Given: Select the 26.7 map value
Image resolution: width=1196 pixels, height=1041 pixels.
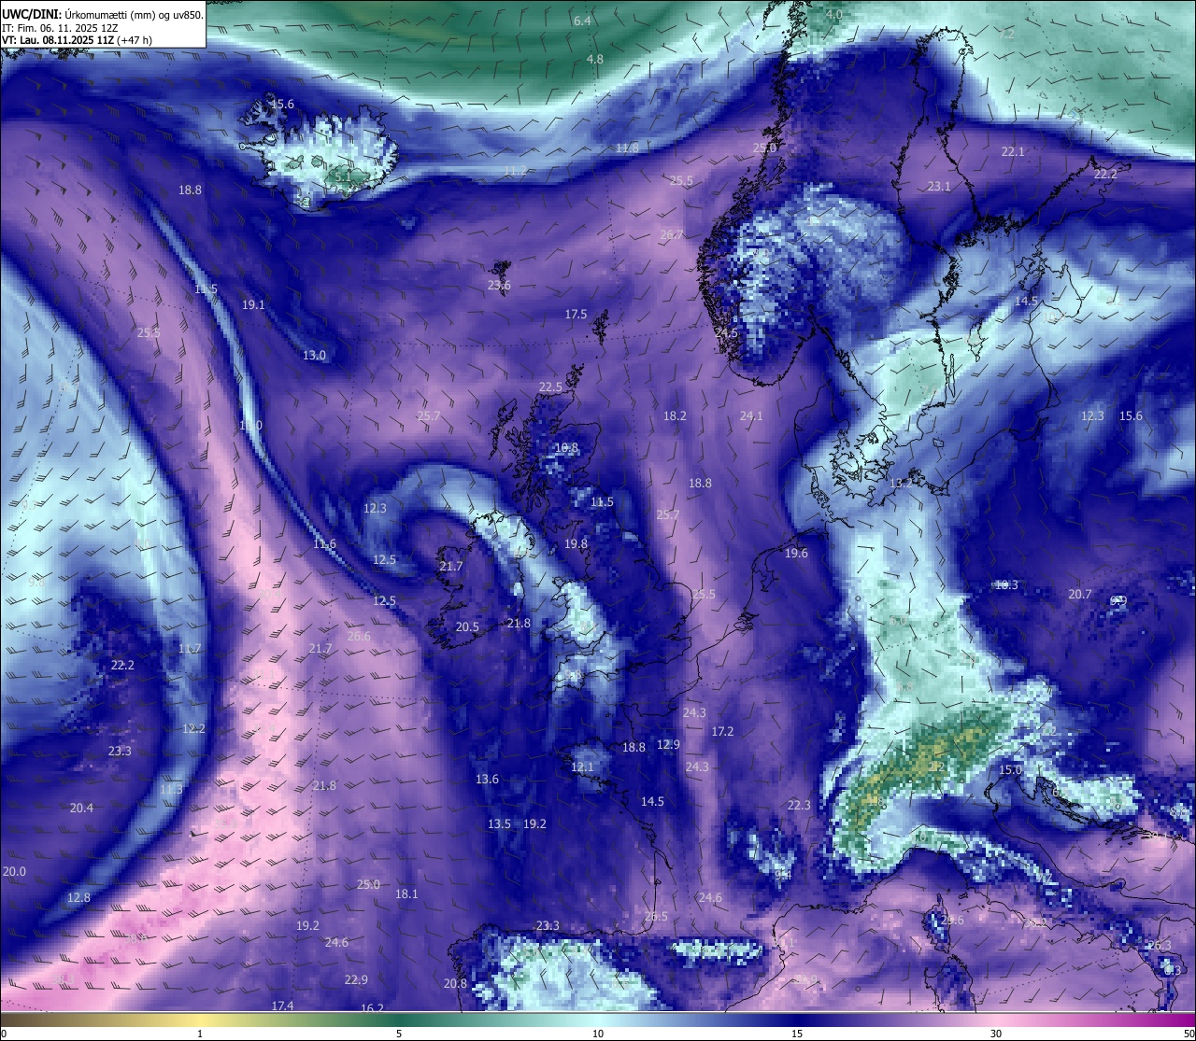Looking at the screenshot, I should [671, 235].
